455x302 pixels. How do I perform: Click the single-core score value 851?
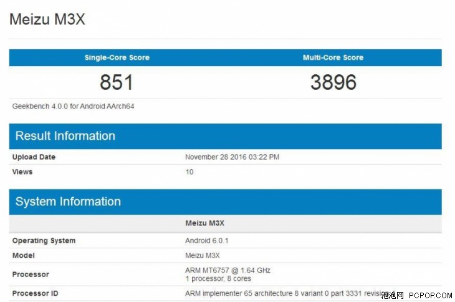tap(117, 82)
